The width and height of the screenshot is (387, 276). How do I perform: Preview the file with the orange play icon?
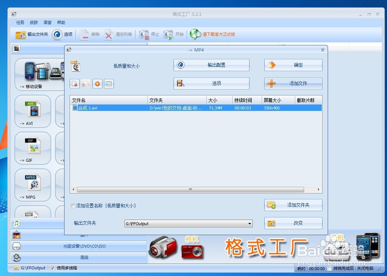(x=97, y=84)
